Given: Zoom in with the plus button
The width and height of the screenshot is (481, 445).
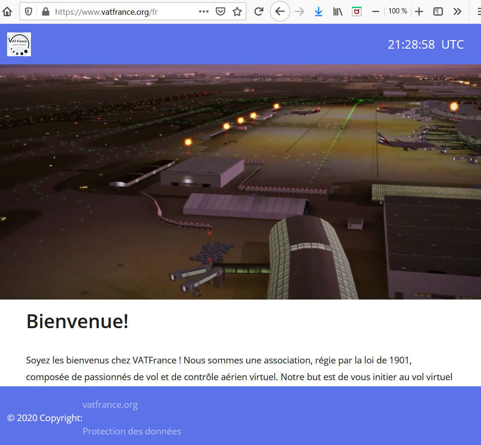Looking at the screenshot, I should 419,11.
